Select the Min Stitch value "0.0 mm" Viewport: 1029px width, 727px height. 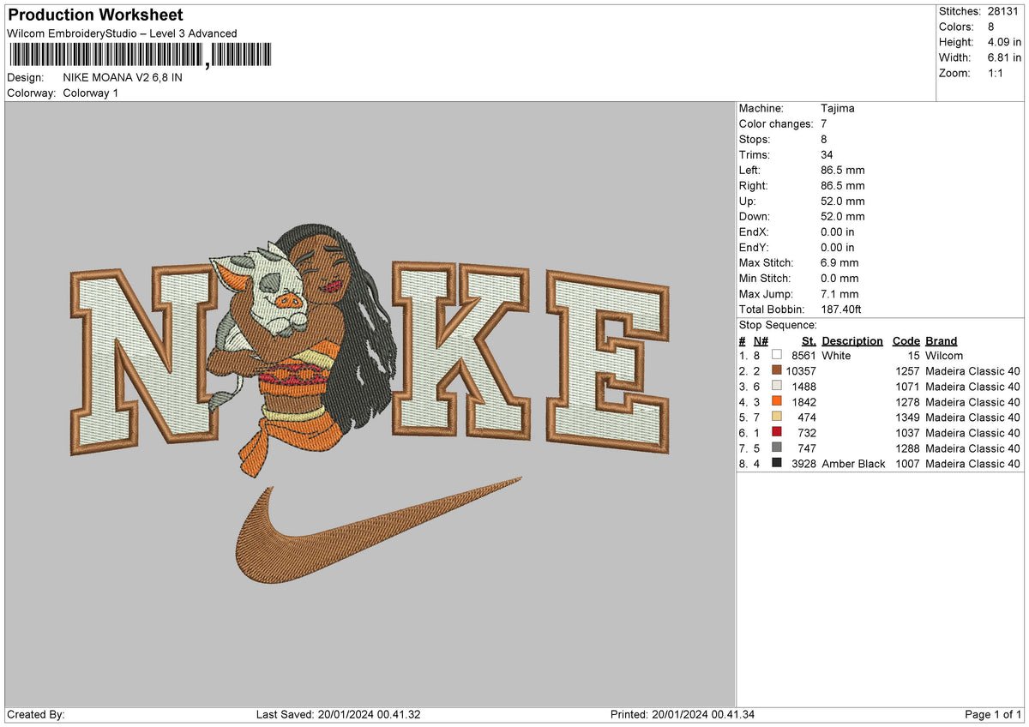[x=839, y=278]
